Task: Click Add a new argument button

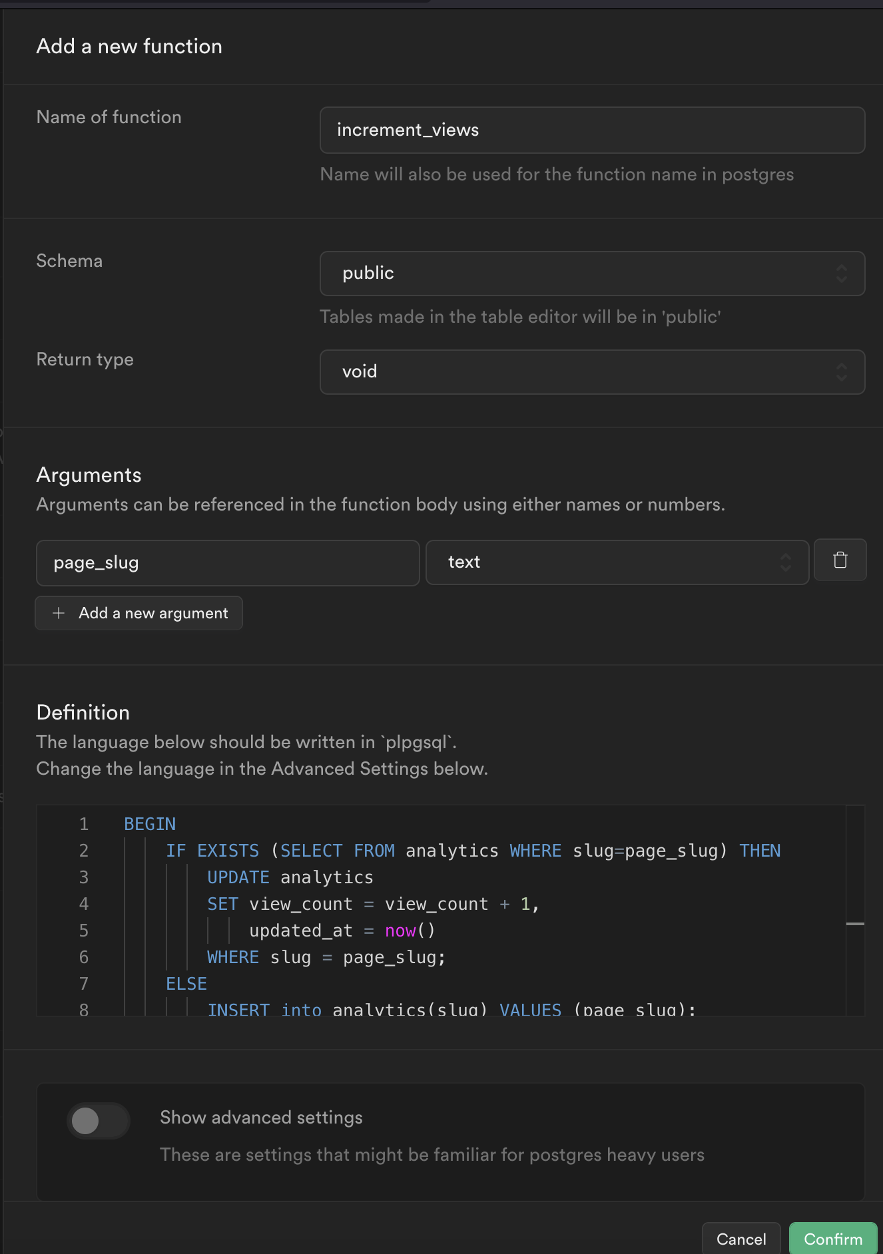Action: (139, 613)
